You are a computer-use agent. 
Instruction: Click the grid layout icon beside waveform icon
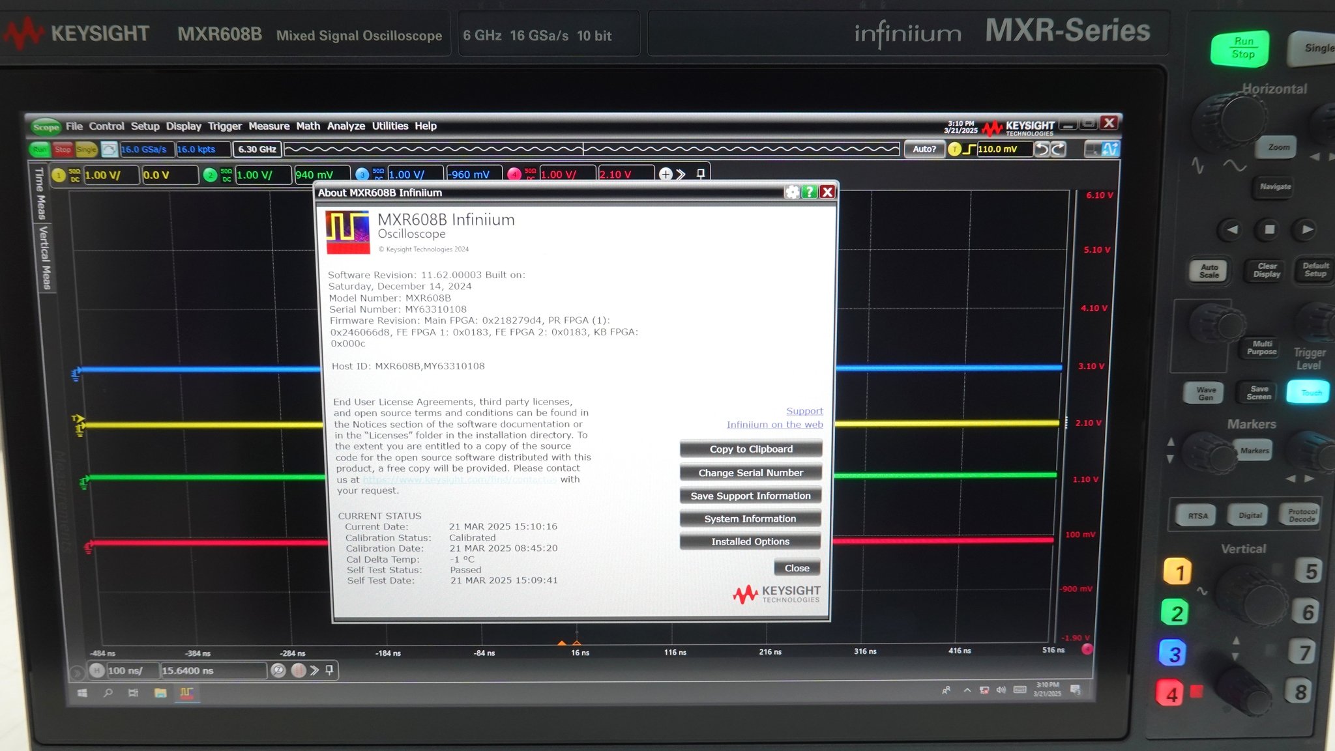[1092, 149]
